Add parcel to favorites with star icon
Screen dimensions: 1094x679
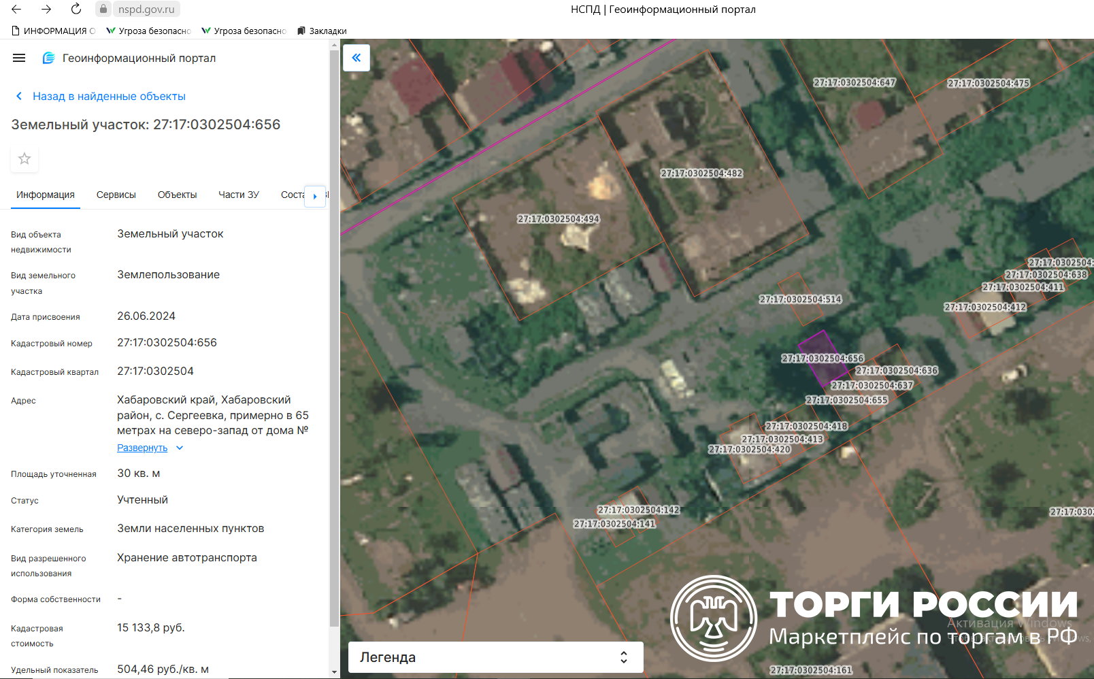point(24,159)
